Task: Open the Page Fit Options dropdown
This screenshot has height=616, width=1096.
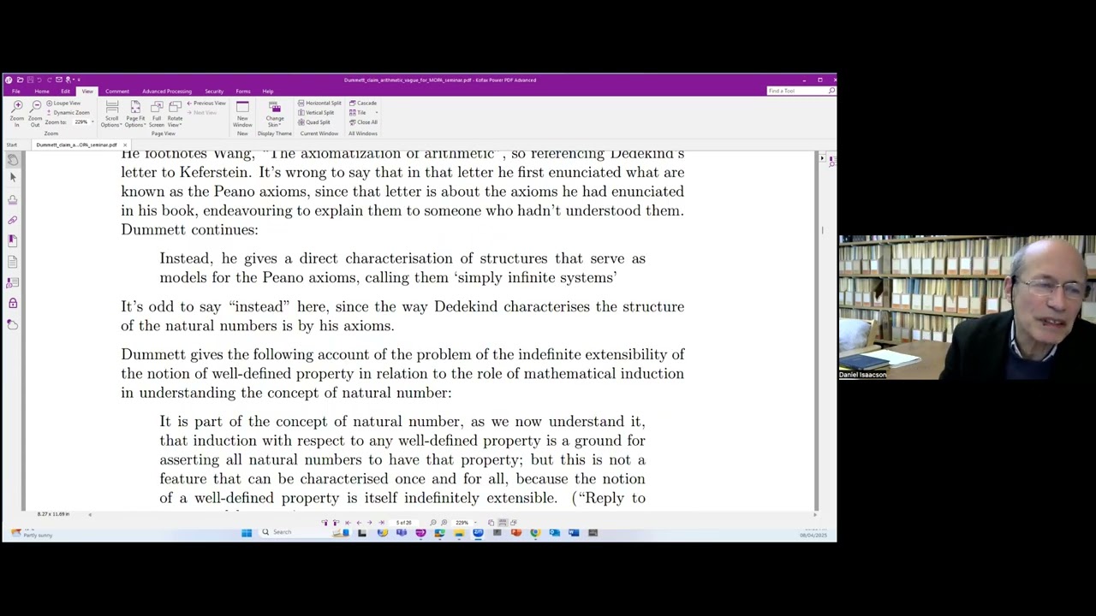Action: 135,114
